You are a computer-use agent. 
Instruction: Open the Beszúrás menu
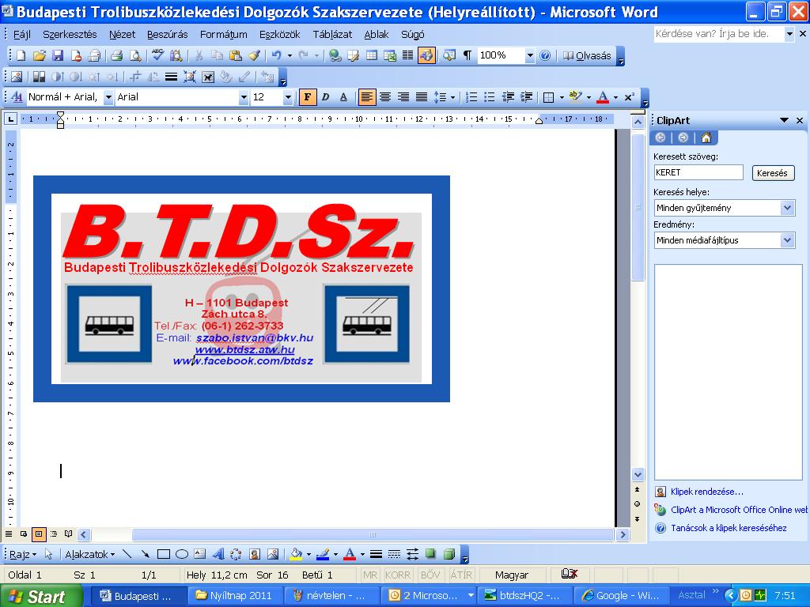point(168,35)
